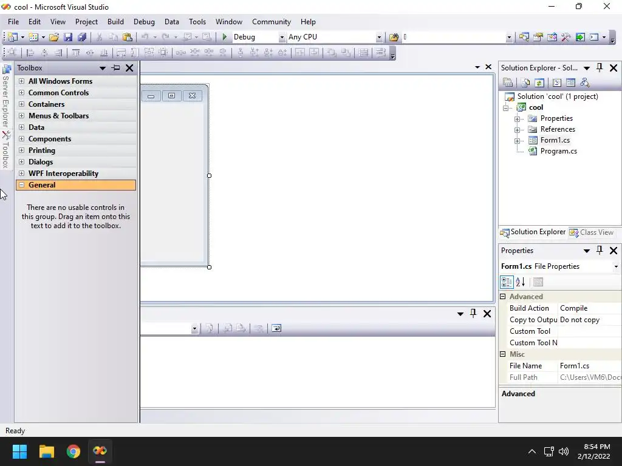The width and height of the screenshot is (622, 466).
Task: Expand the Containers toolbox group
Action: pos(21,104)
